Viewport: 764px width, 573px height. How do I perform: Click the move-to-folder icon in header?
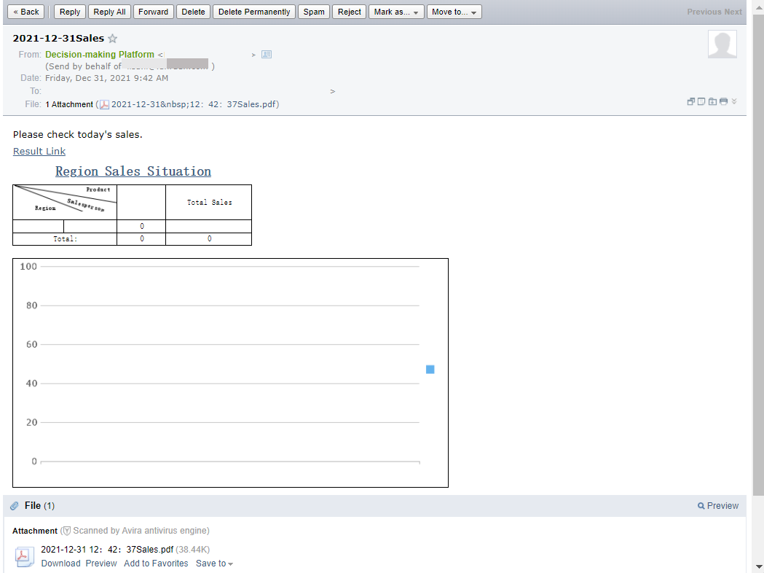pos(712,101)
